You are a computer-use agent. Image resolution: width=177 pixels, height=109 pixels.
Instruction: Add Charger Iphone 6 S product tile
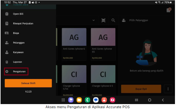pos(103,80)
